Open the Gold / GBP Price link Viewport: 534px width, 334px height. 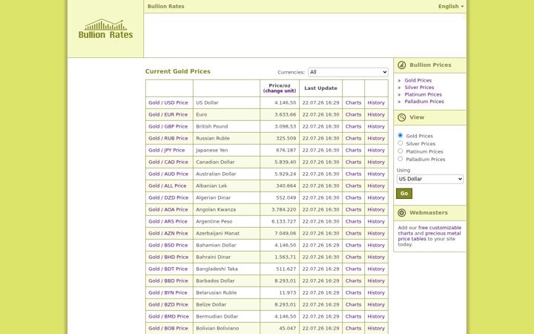coord(168,126)
